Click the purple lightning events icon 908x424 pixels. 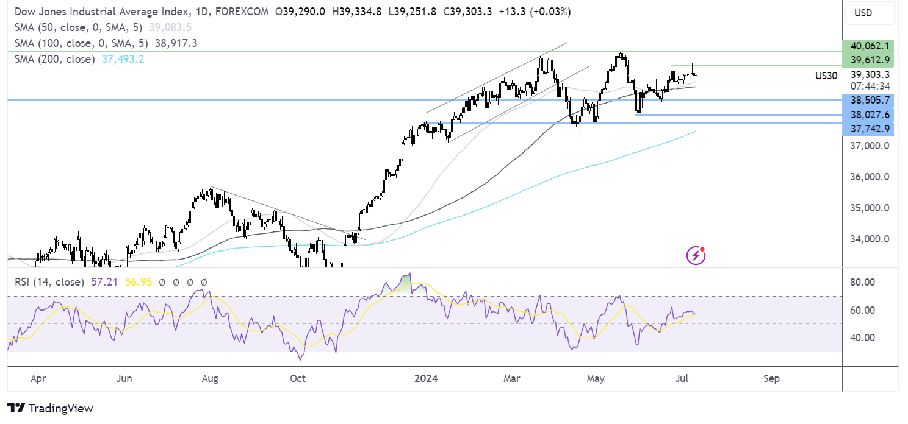tap(696, 256)
